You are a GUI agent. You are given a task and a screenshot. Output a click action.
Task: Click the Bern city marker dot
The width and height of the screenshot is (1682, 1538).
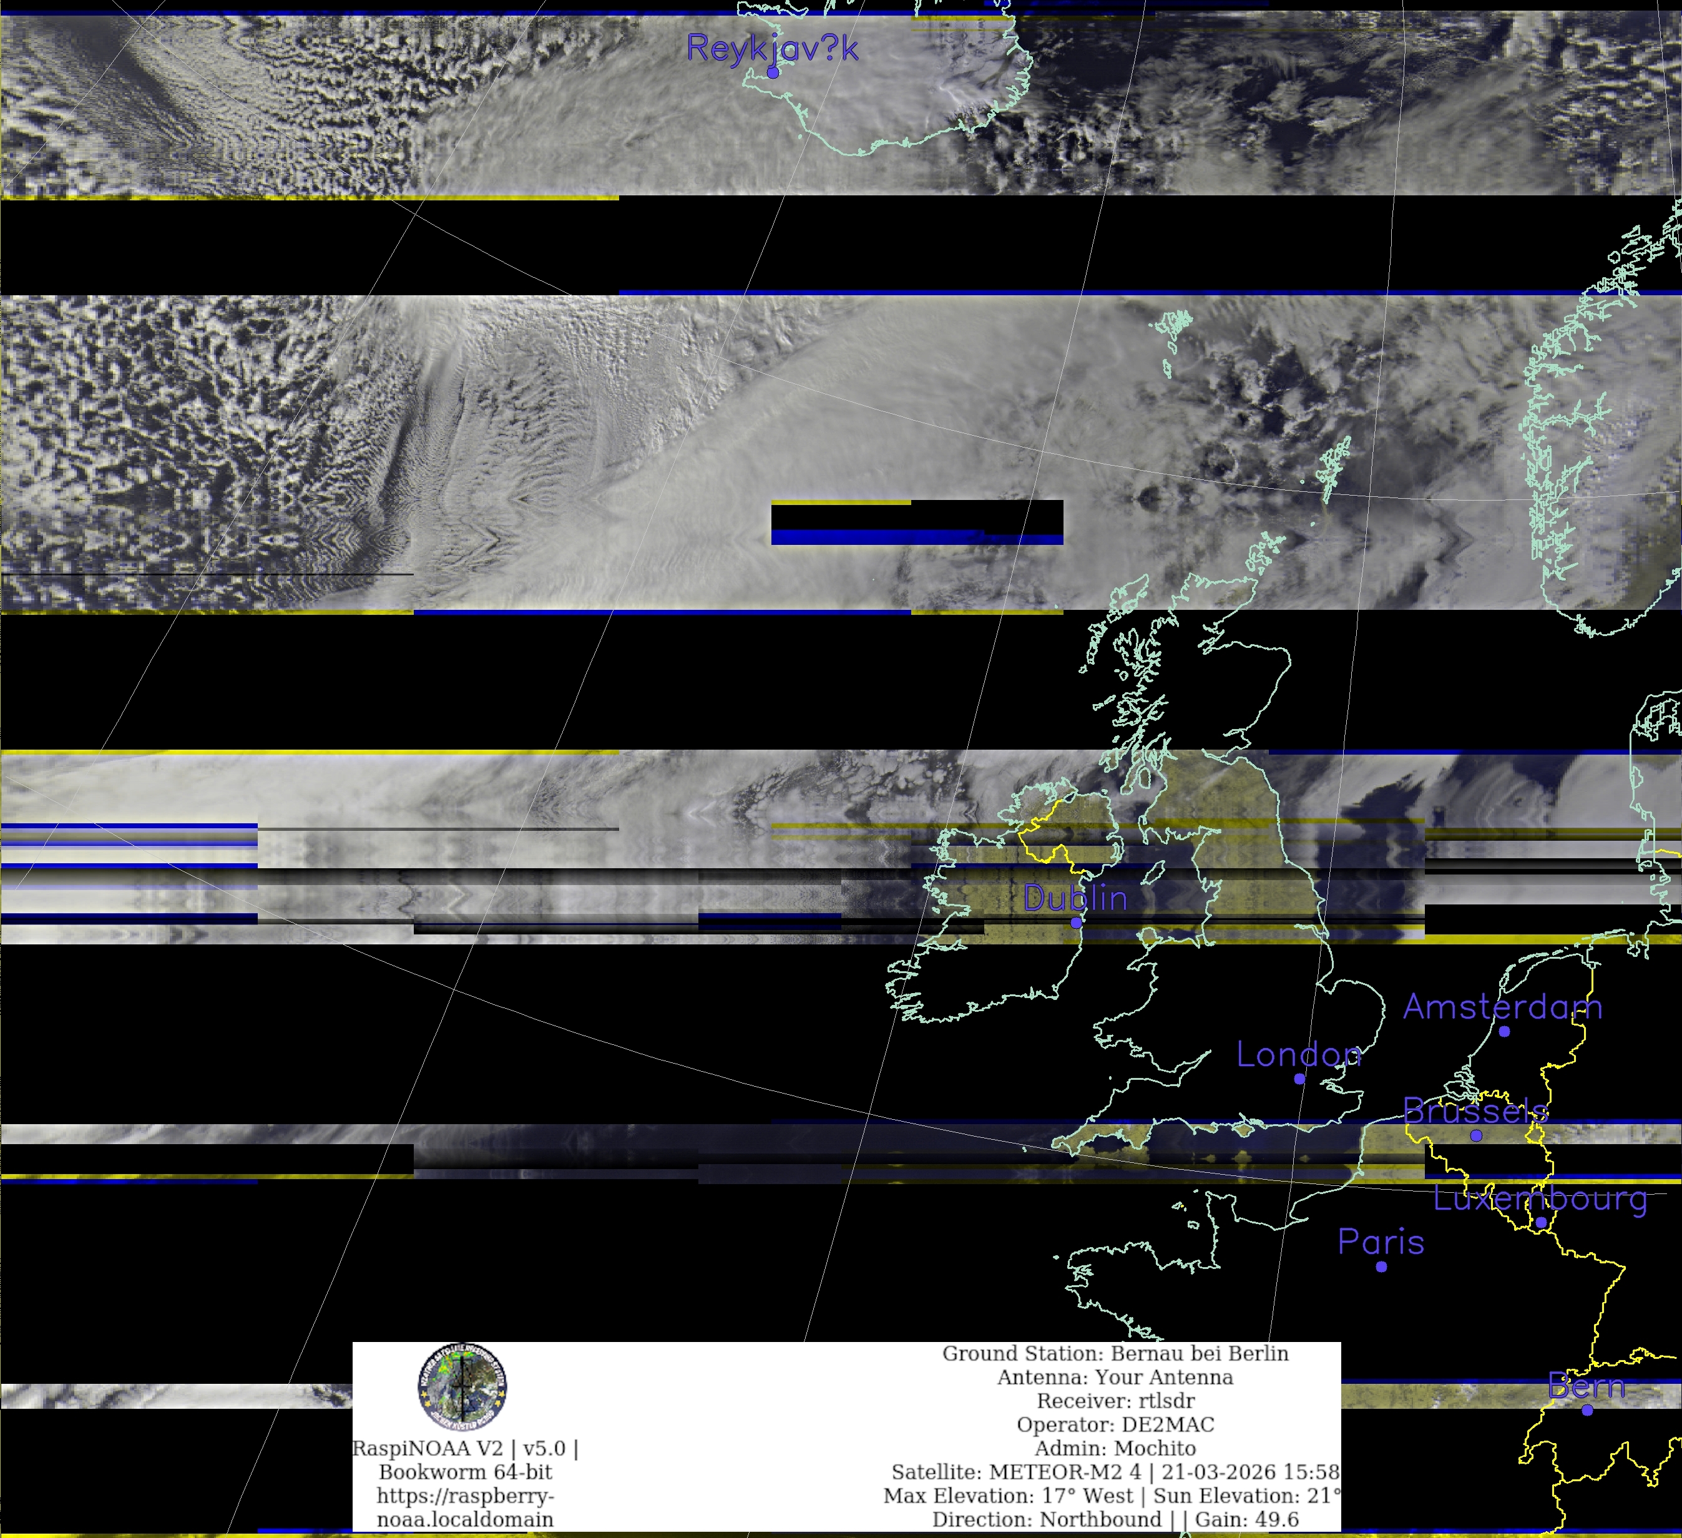(x=1587, y=1410)
